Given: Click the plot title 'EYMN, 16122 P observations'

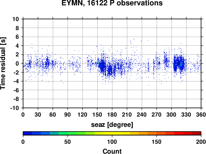Looking at the screenshot, I should [x=112, y=3].
